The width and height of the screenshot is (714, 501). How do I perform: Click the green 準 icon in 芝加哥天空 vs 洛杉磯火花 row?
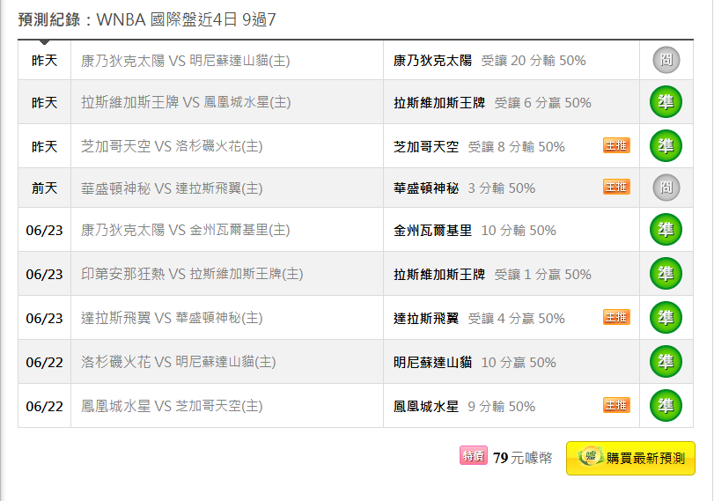point(666,146)
